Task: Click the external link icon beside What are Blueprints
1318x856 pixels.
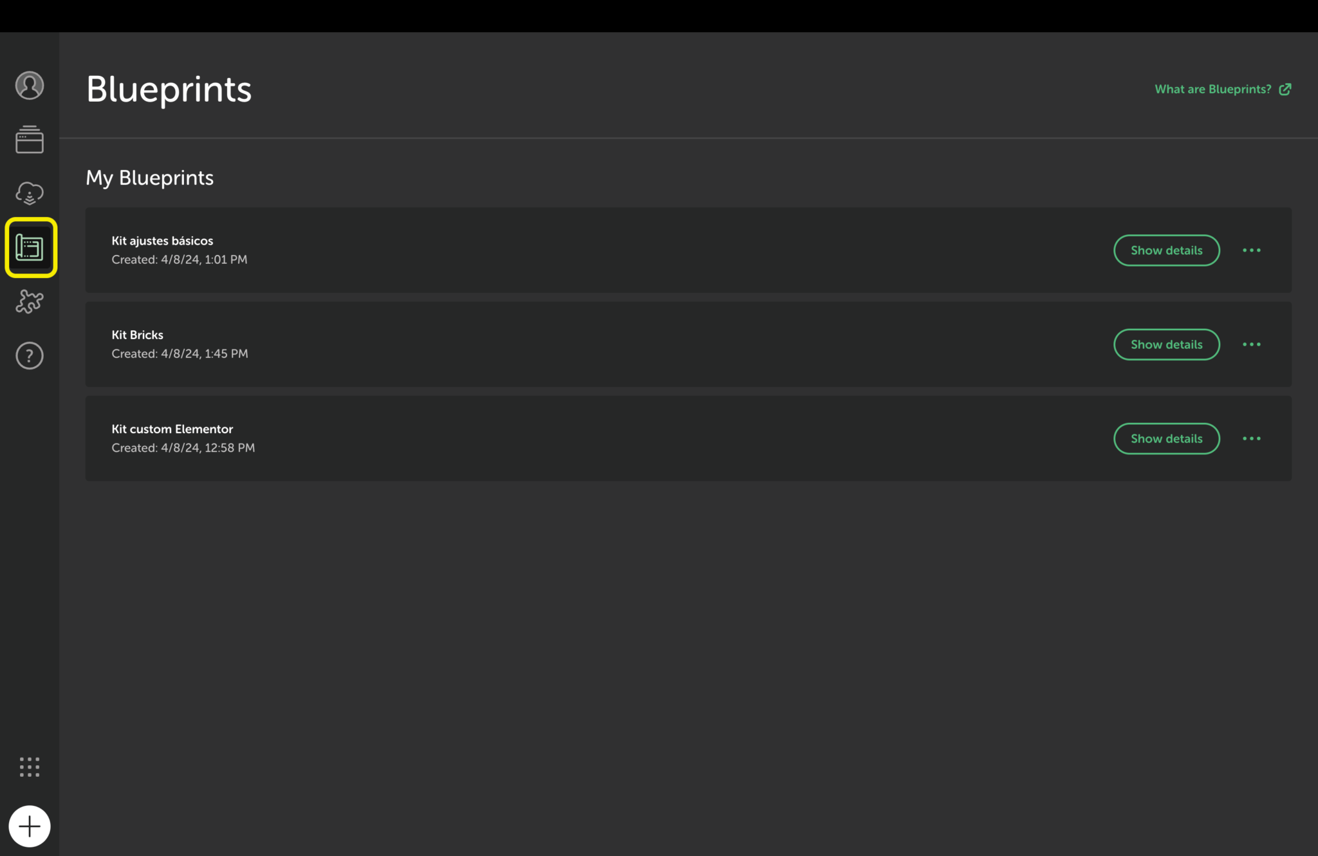Action: (x=1285, y=89)
